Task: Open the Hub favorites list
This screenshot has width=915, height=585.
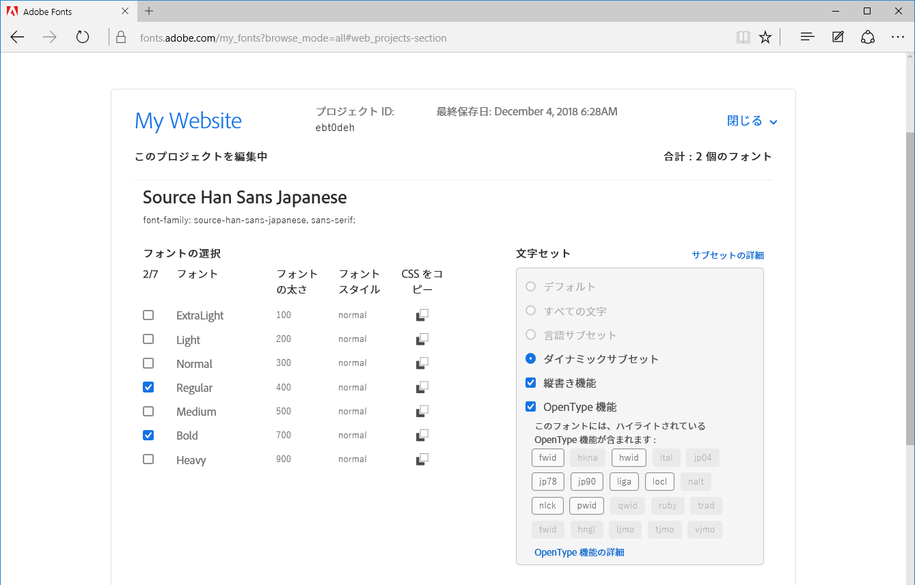Action: click(x=807, y=38)
